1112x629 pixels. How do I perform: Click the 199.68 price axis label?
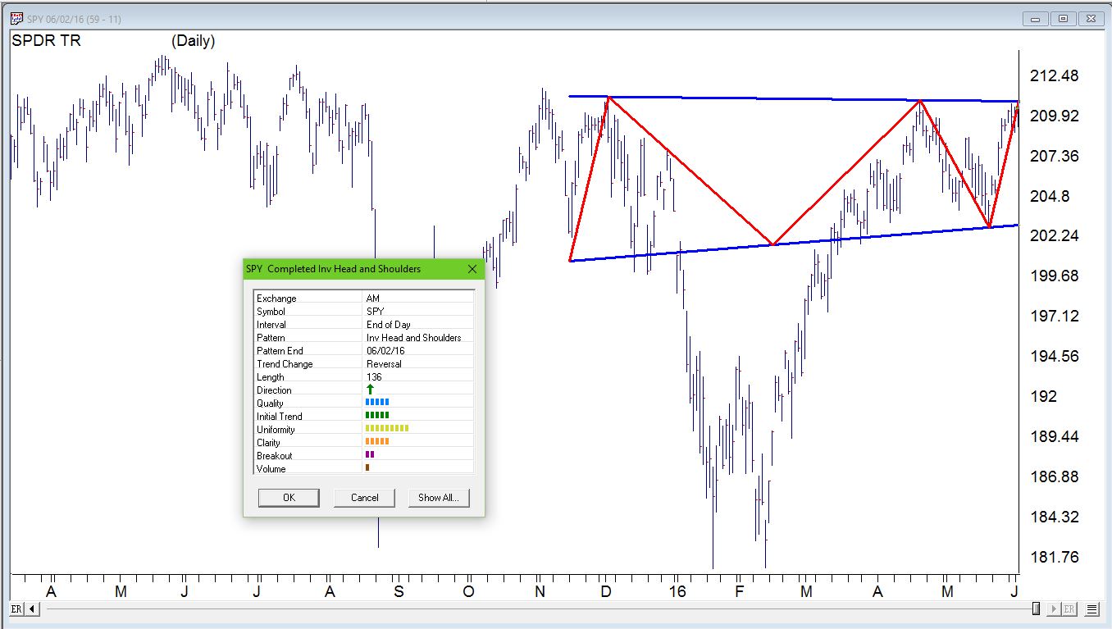pyautogui.click(x=1055, y=276)
